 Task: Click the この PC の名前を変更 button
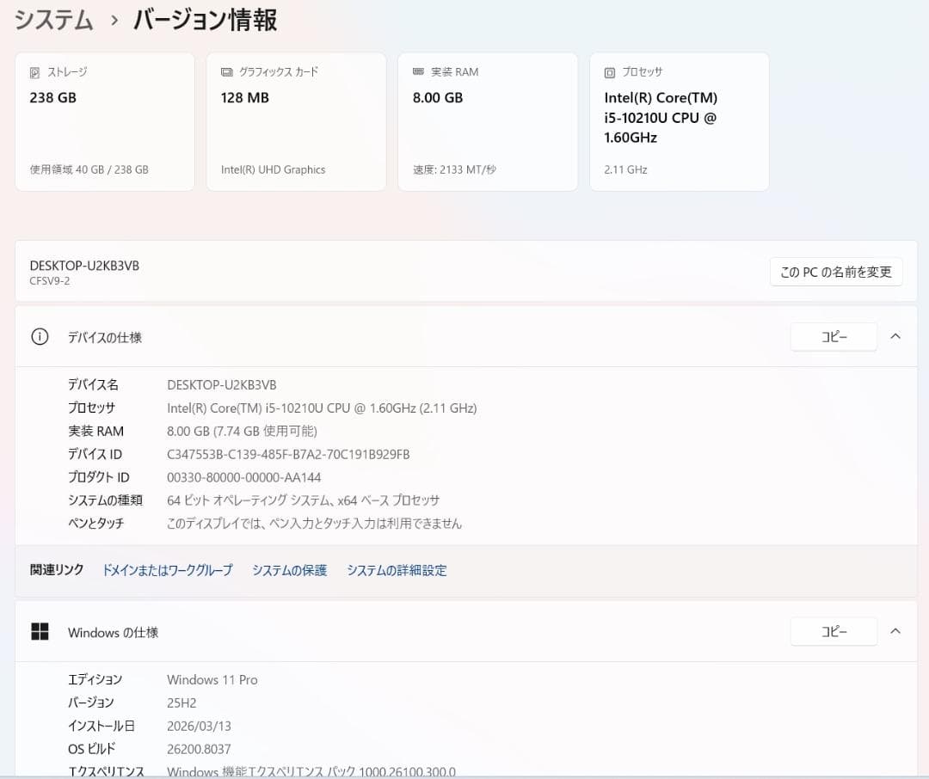pos(835,271)
